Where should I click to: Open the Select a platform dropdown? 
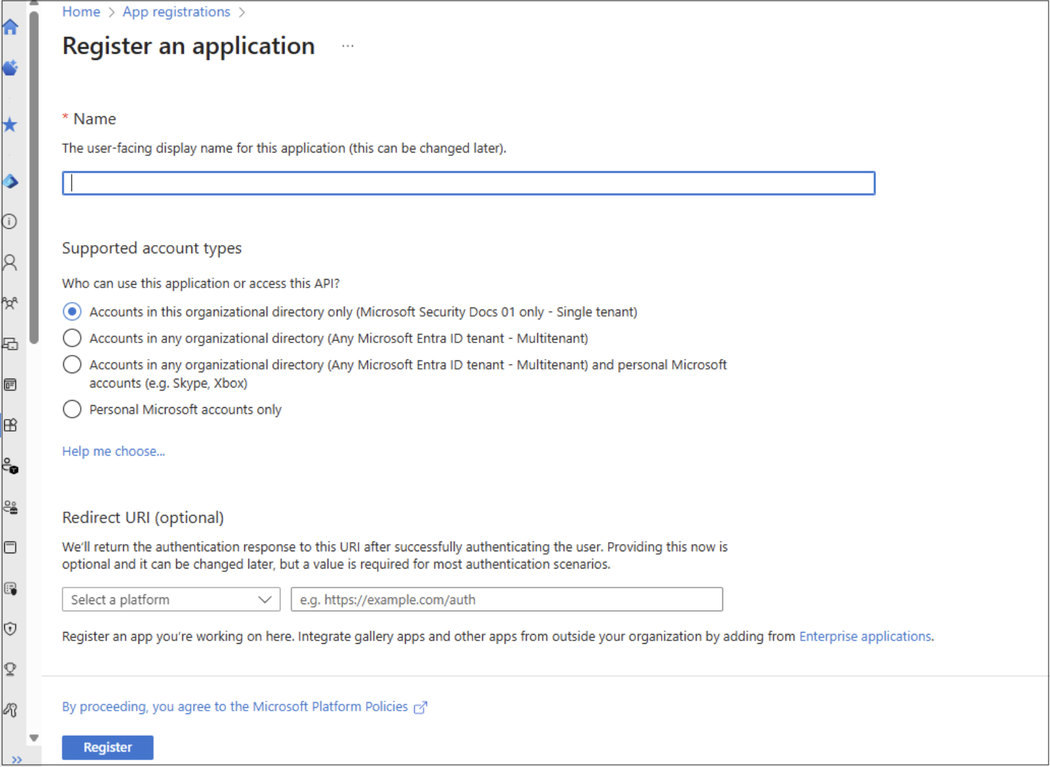coord(170,599)
